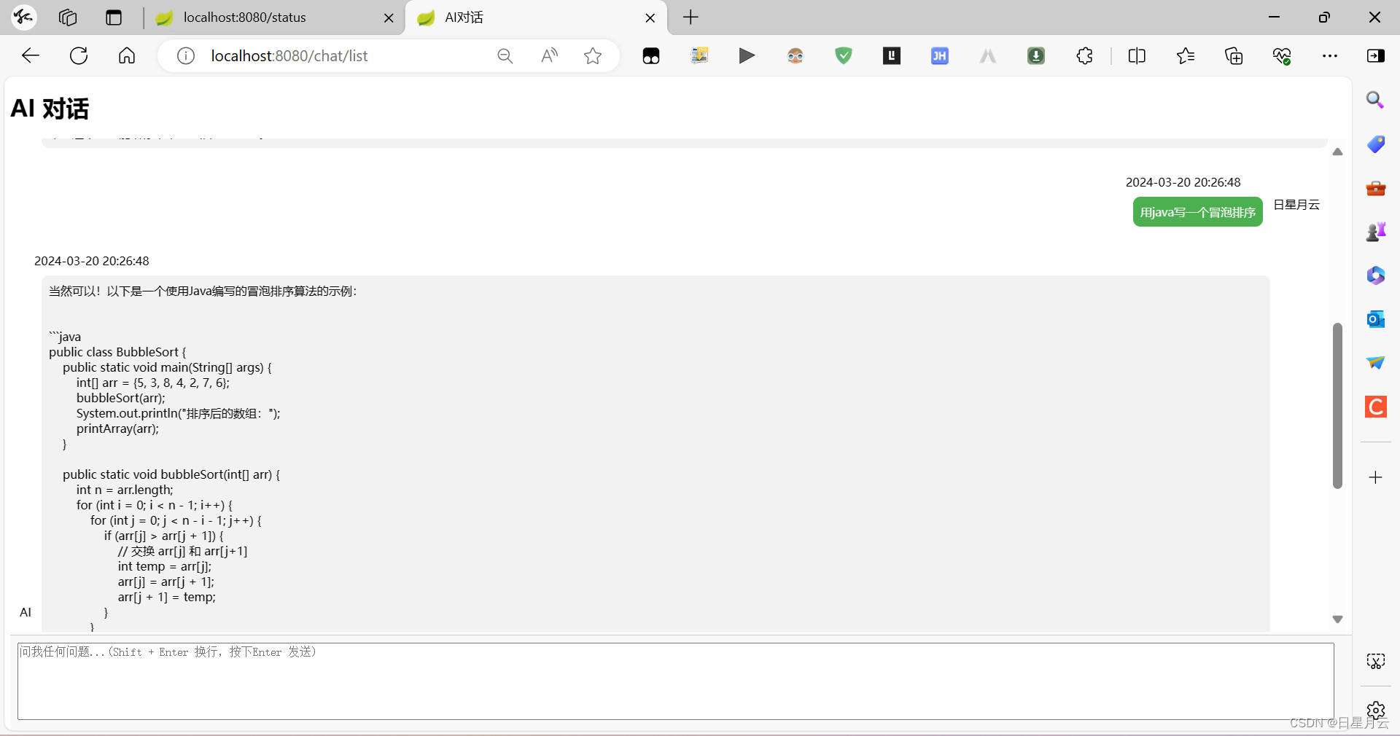View site information icon
Viewport: 1400px width, 736px height.
186,56
